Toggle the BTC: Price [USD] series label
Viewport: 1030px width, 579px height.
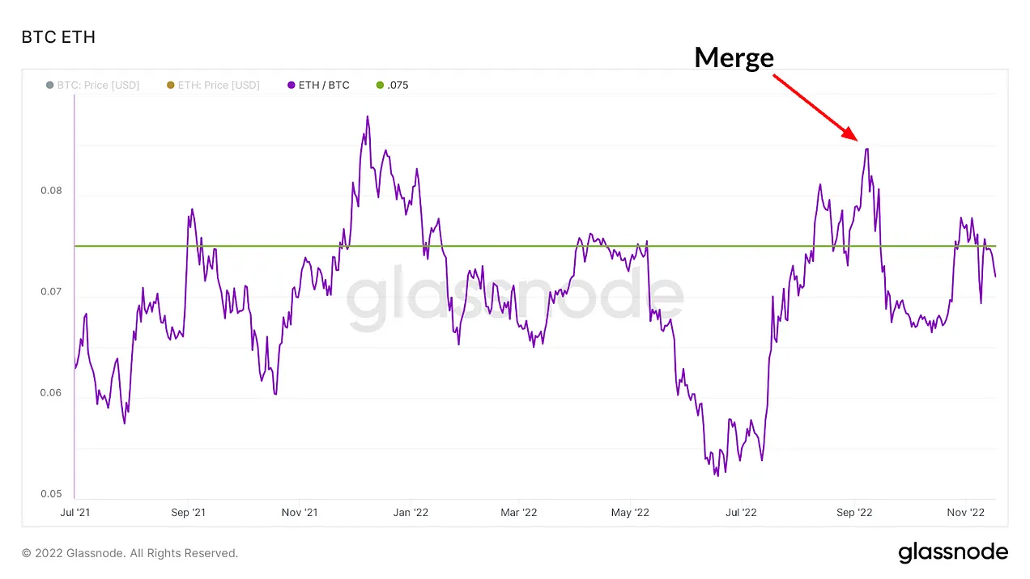pyautogui.click(x=98, y=85)
